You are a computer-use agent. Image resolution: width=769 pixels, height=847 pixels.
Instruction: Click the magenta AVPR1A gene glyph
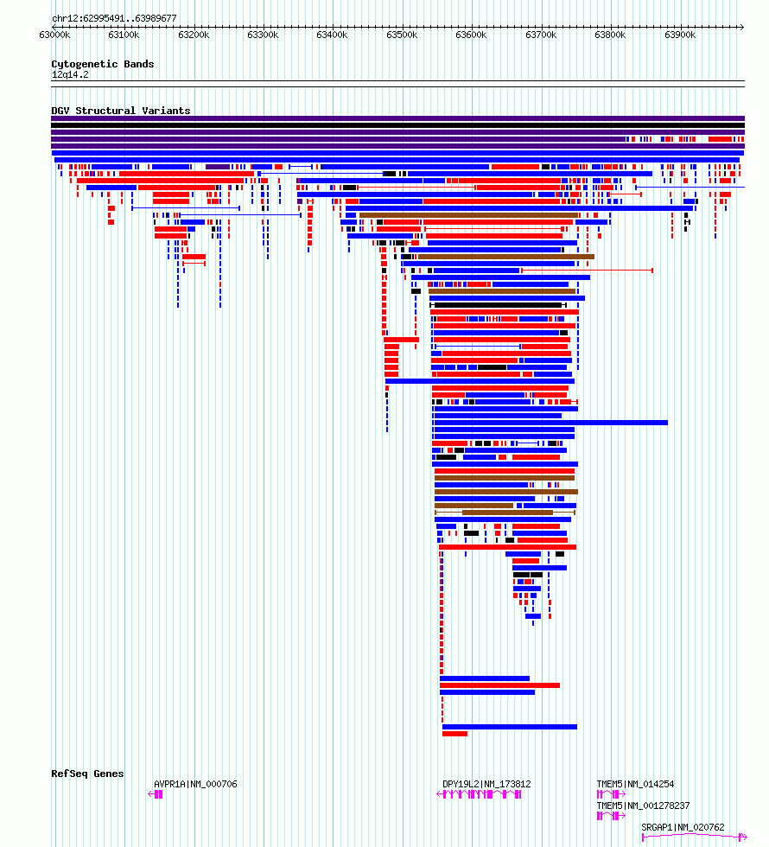point(155,794)
